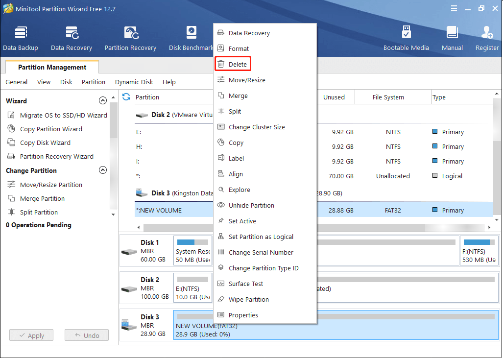Click the eraser icon for Wipe Partition
The width and height of the screenshot is (503, 358).
coord(221,299)
